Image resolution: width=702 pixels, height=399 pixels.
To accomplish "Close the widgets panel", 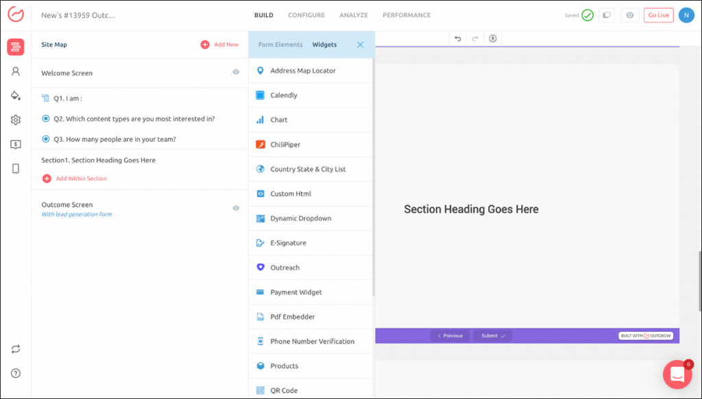I will point(360,44).
